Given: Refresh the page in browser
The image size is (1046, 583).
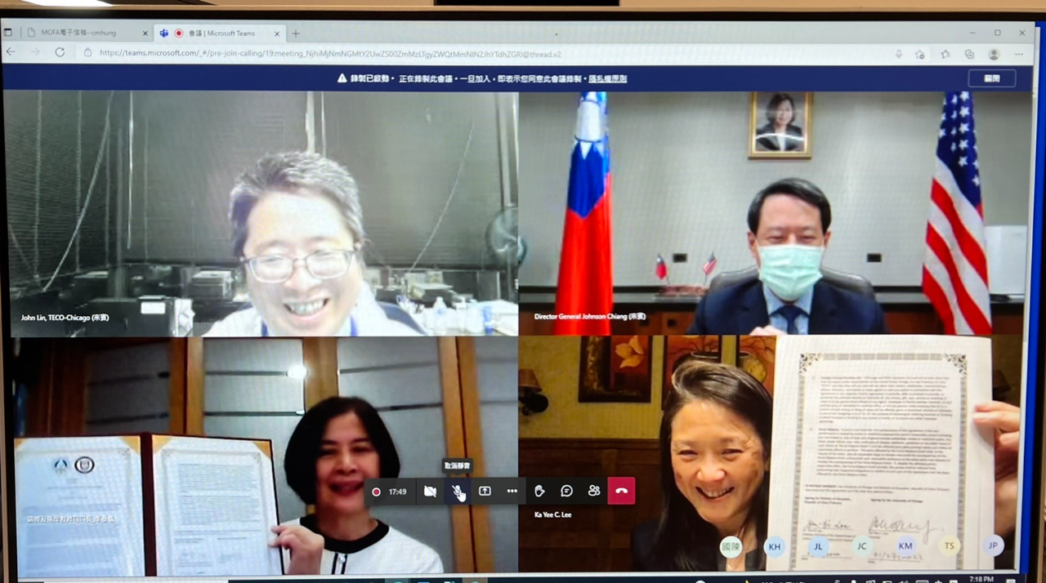Looking at the screenshot, I should pyautogui.click(x=60, y=52).
